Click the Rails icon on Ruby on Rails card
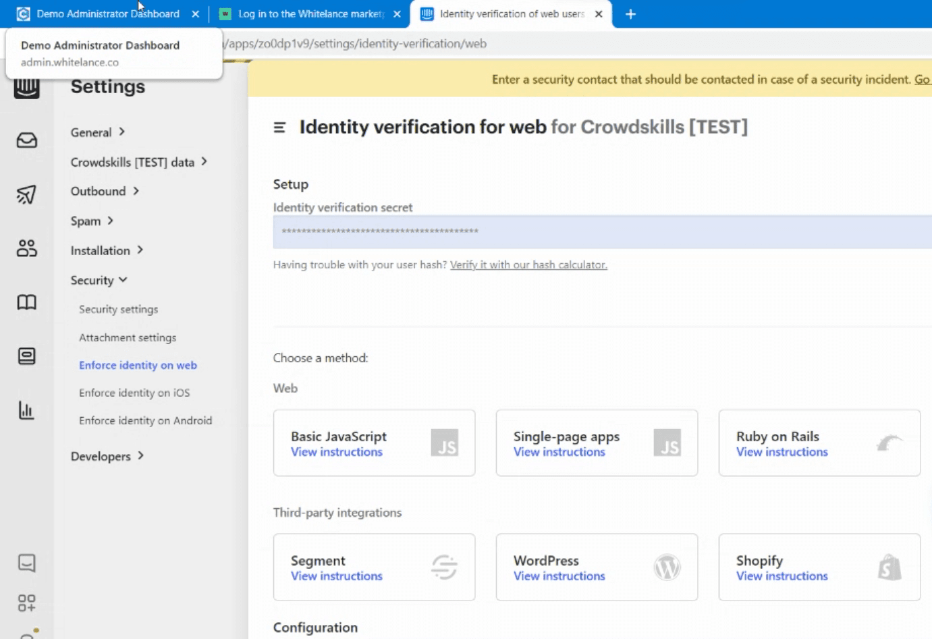The height and width of the screenshot is (639, 932). (889, 443)
